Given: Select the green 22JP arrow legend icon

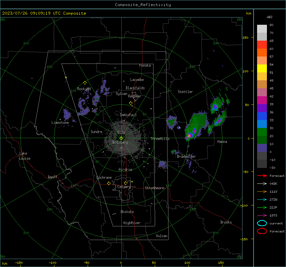Looking at the screenshot, I should (x=262, y=207).
